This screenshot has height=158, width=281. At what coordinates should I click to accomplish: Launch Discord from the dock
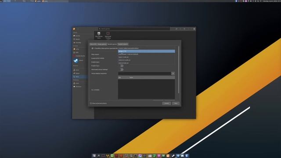(182, 156)
